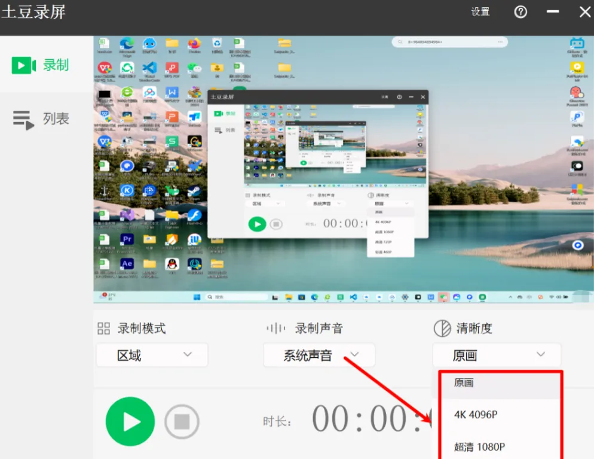
Task: Click Flash f icon in desktop preview
Action: (x=194, y=215)
